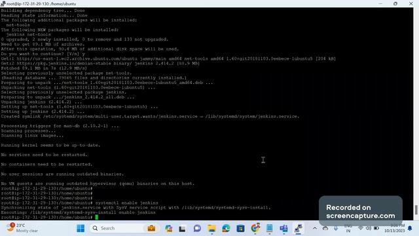Open the weather widget 23°C Mostly clear

coord(22,228)
